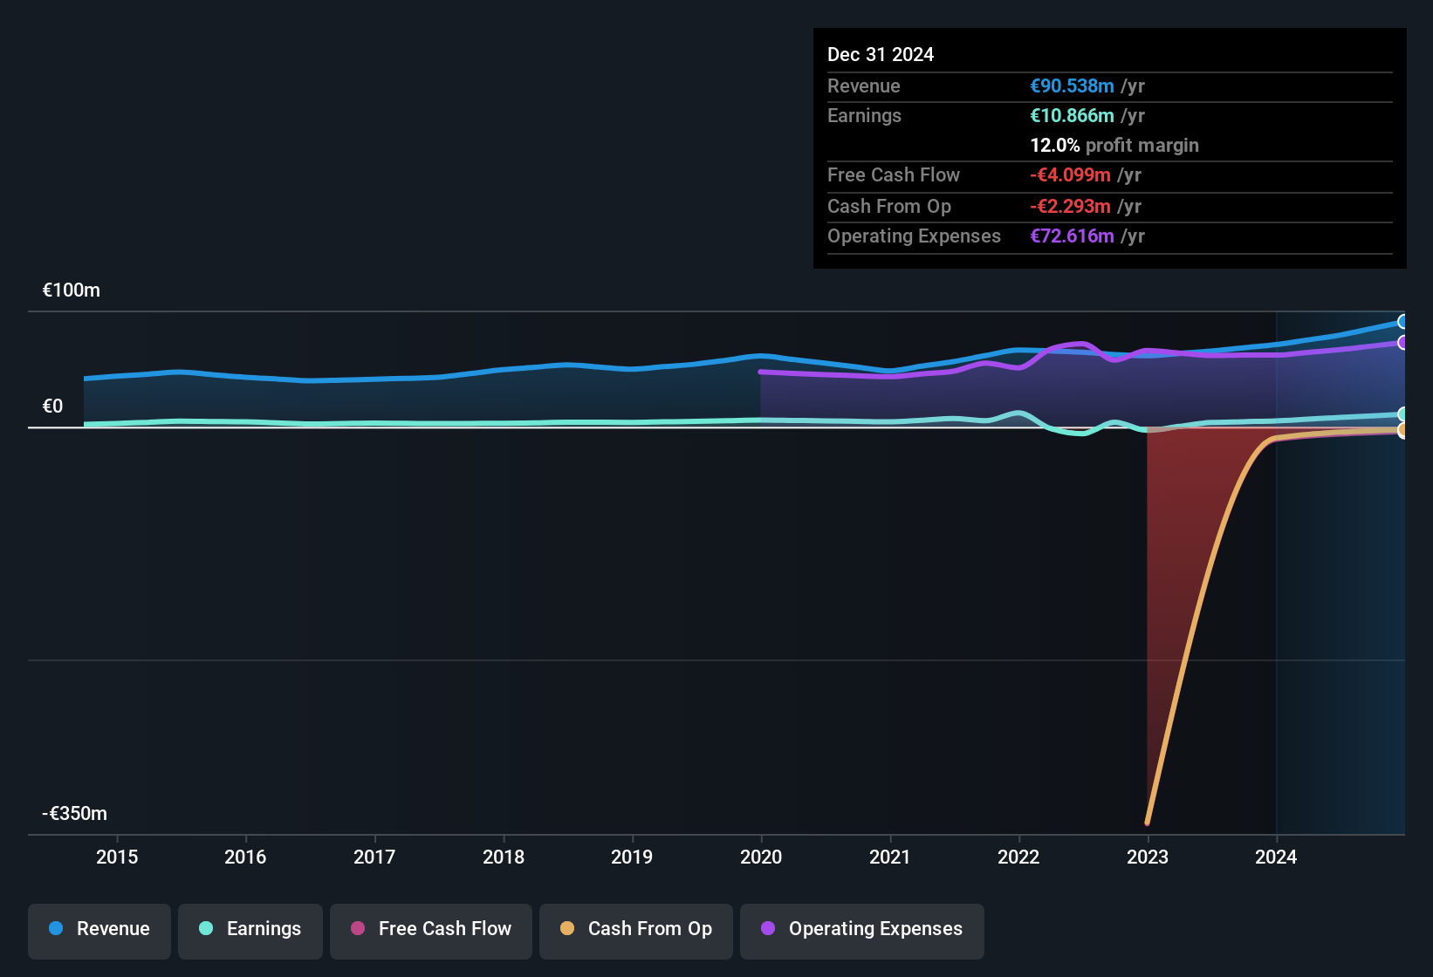Click the Operating Expenses label in tooltip
1433x977 pixels.
coord(914,236)
